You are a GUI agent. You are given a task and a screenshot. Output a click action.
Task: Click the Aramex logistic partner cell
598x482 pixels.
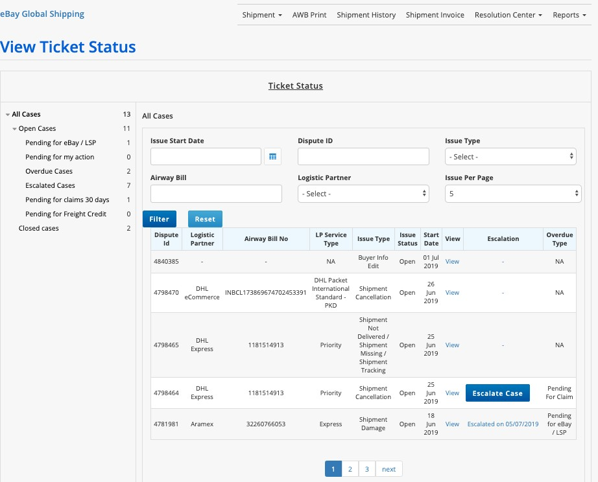tap(202, 424)
